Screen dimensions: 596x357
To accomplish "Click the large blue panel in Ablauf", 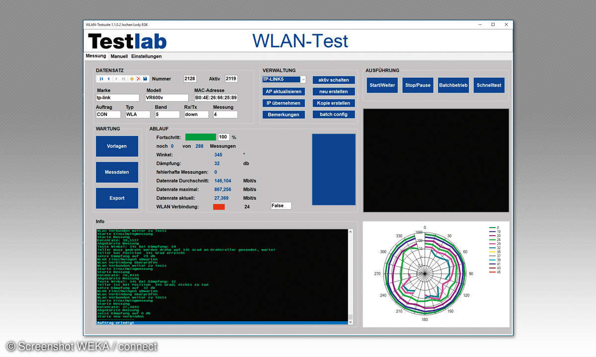I will point(334,169).
